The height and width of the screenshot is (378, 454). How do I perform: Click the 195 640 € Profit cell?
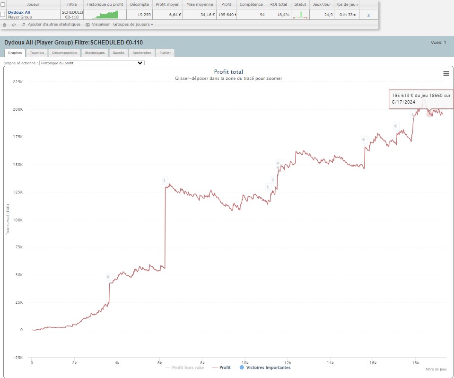click(226, 15)
